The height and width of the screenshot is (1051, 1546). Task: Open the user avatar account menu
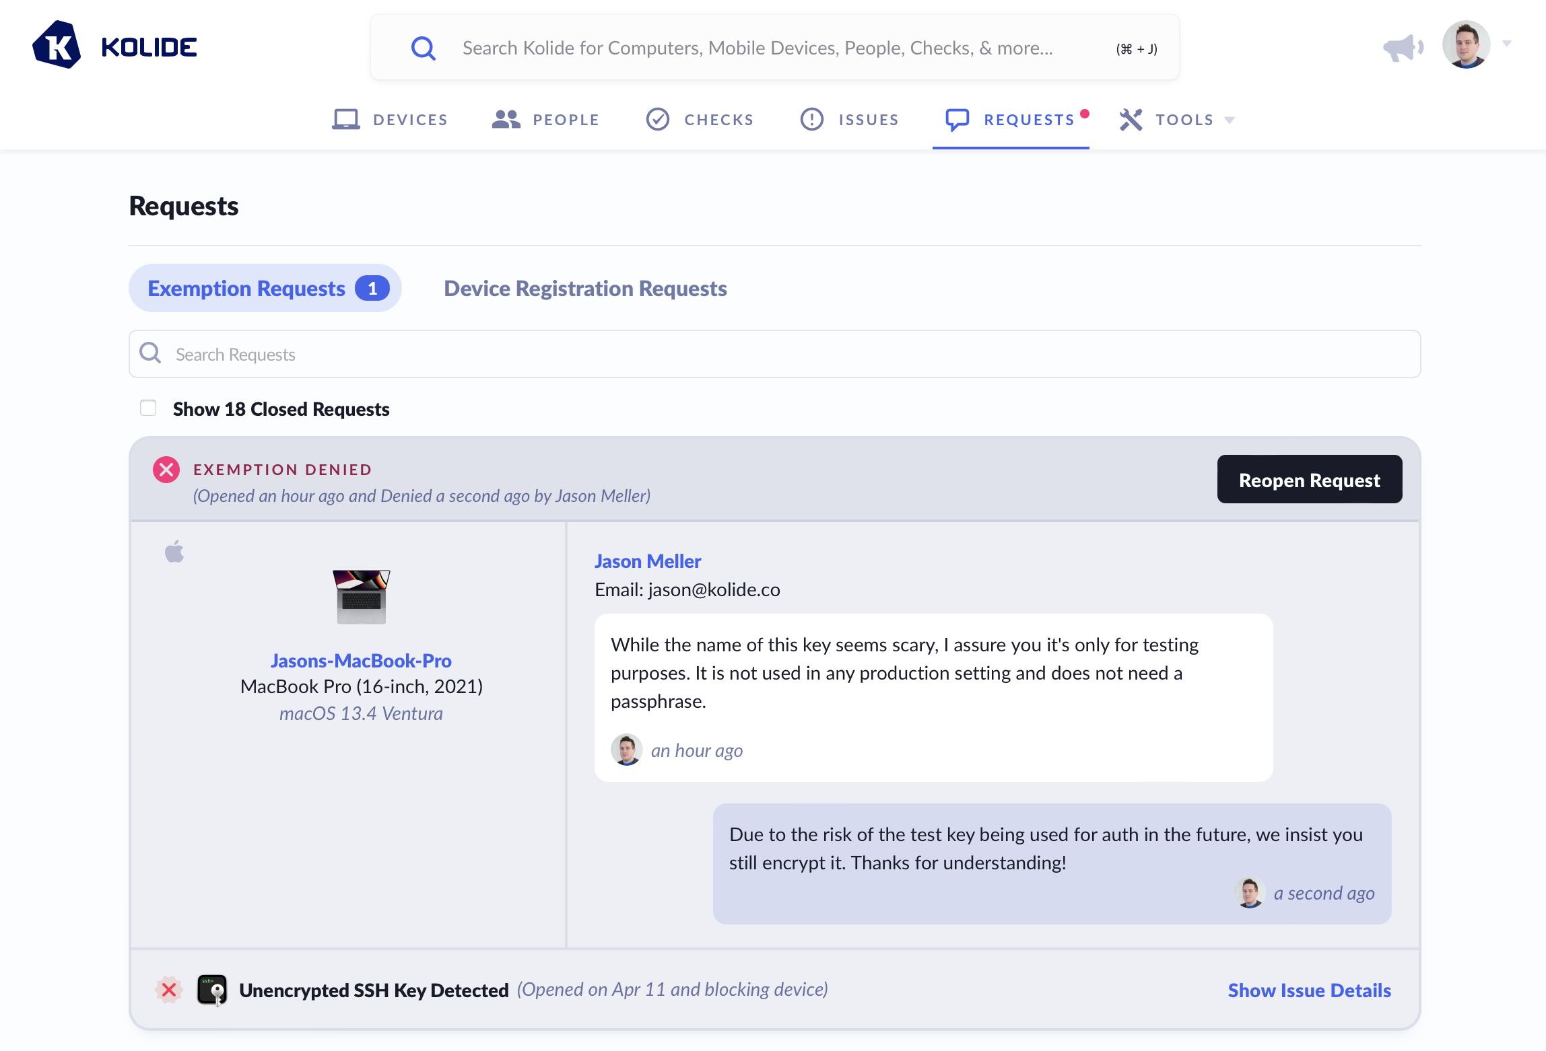1465,45
